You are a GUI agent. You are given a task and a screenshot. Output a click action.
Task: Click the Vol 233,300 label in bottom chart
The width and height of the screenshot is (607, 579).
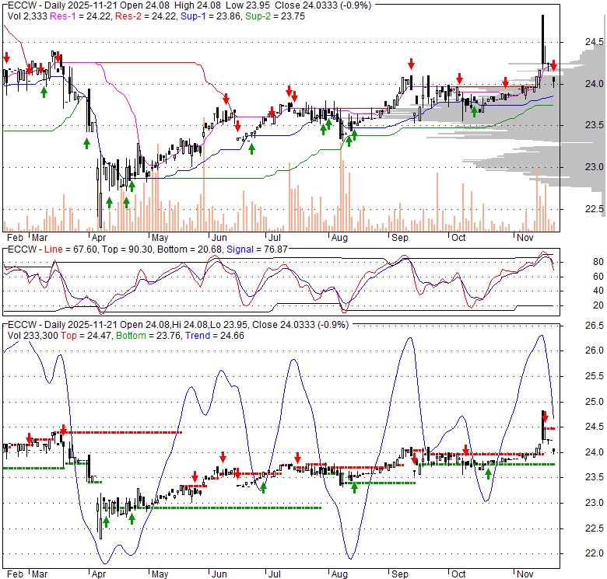[33, 336]
